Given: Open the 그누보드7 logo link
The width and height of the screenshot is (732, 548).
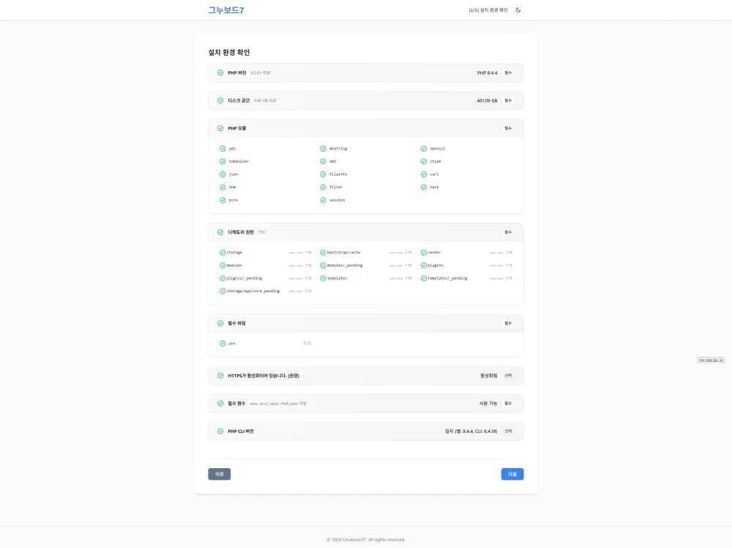Looking at the screenshot, I should (x=226, y=10).
